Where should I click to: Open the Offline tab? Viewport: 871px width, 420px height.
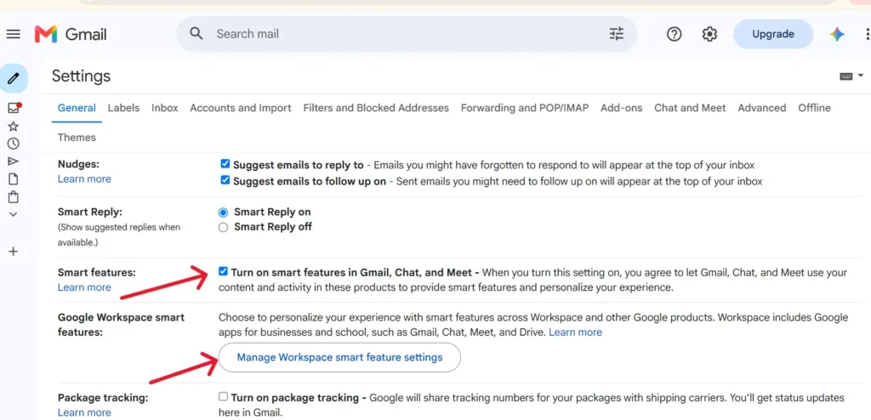(x=814, y=108)
